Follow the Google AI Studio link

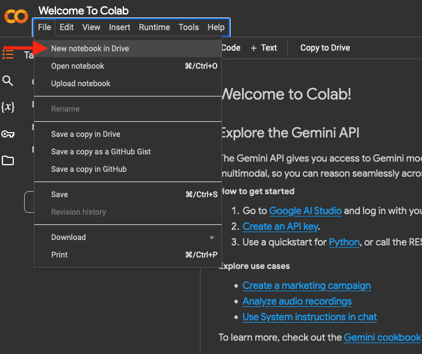tap(305, 210)
